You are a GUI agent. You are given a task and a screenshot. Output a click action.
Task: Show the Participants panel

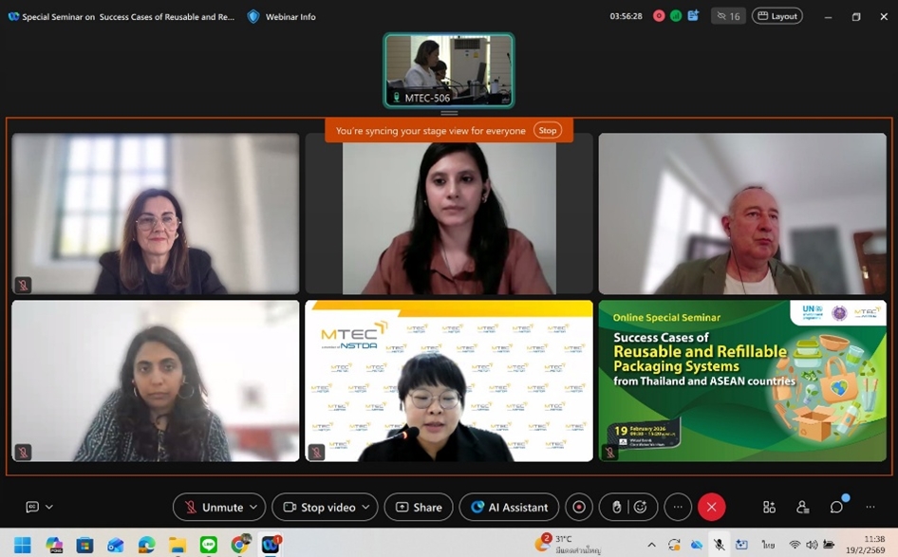point(803,508)
